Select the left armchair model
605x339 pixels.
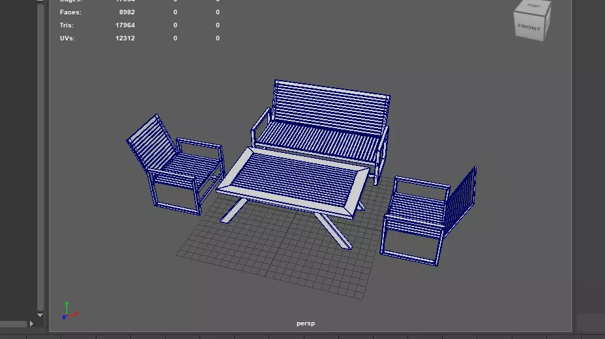tap(175, 166)
